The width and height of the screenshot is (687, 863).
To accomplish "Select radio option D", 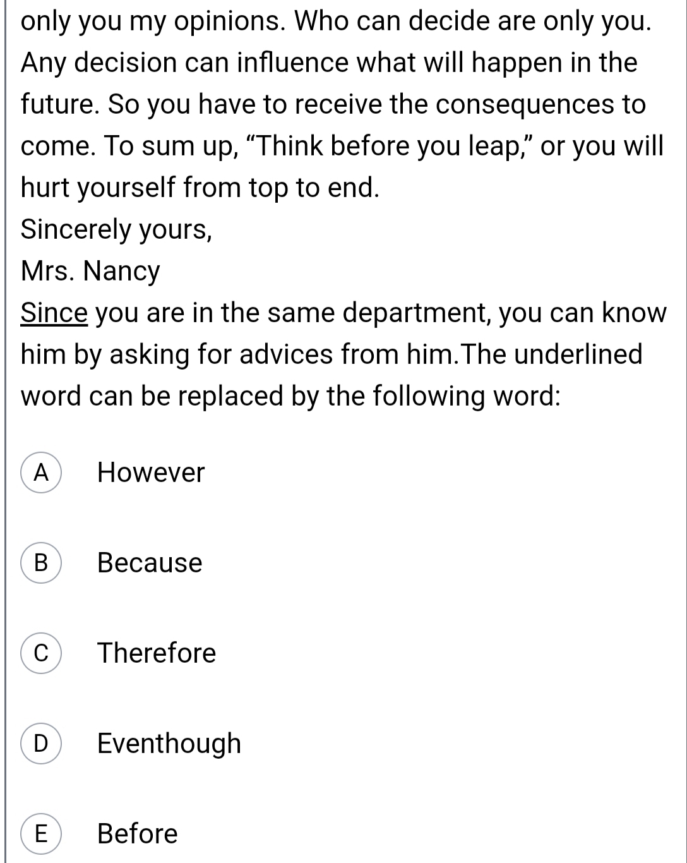I will pyautogui.click(x=41, y=743).
